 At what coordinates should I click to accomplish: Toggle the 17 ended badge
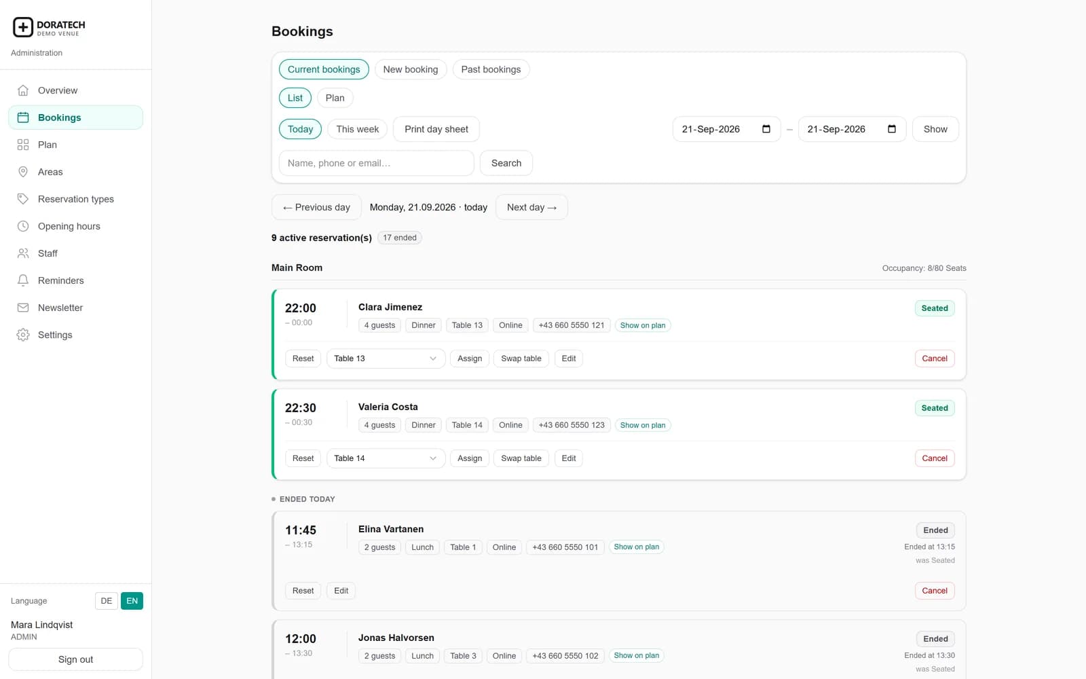pos(400,238)
